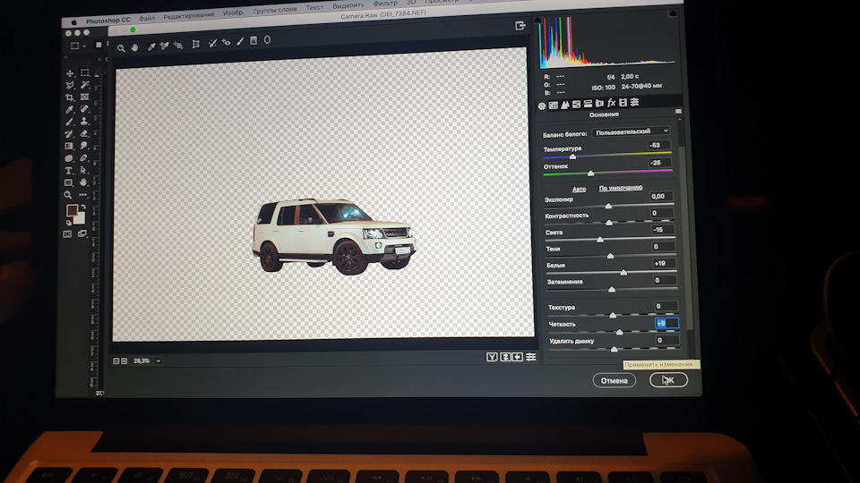This screenshot has height=483, width=860.
Task: Click the Отмена button
Action: tap(614, 381)
